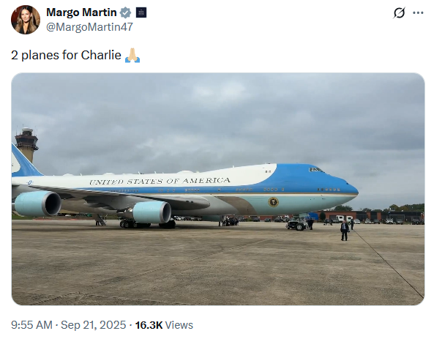This screenshot has height=339, width=434.
Task: Click the cockpit windows of the aircraft
Action: point(316,170)
